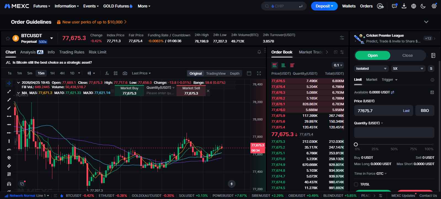Switch to the Risk Limit tab
This screenshot has height=199, width=441.
[97, 52]
